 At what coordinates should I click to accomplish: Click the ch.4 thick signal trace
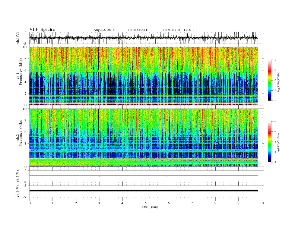coord(143,191)
